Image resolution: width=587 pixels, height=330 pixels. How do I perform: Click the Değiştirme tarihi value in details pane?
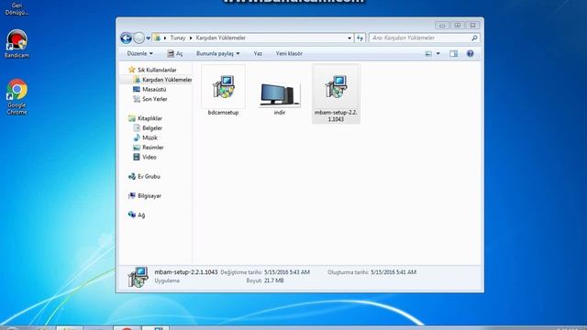click(x=287, y=272)
